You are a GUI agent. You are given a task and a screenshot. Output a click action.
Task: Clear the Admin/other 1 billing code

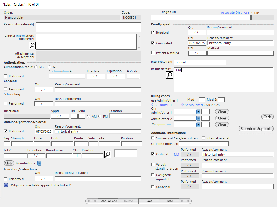coord(222,112)
